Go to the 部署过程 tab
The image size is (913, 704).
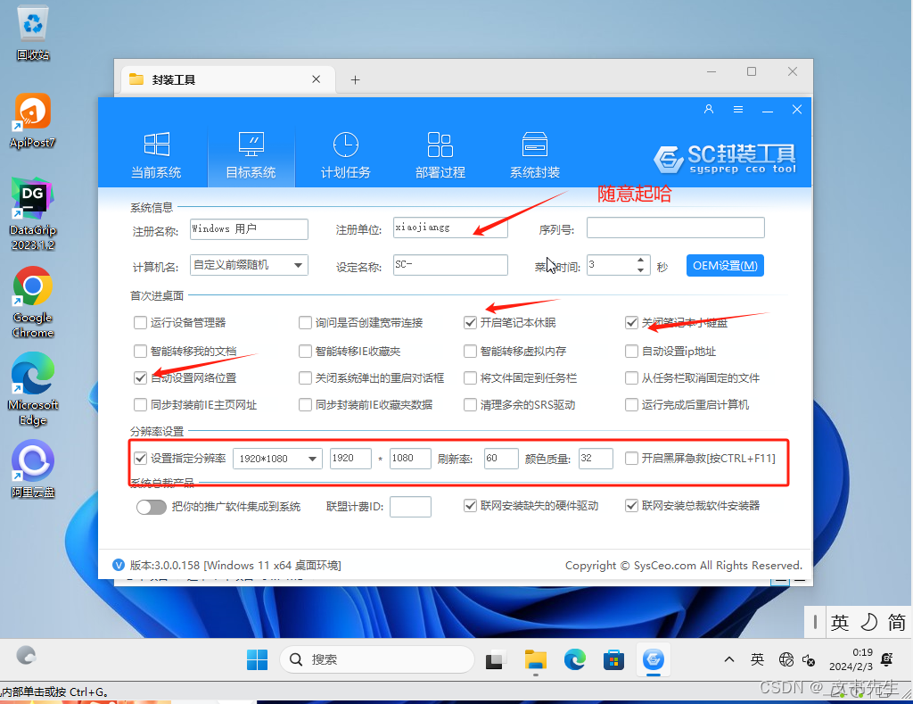440,155
